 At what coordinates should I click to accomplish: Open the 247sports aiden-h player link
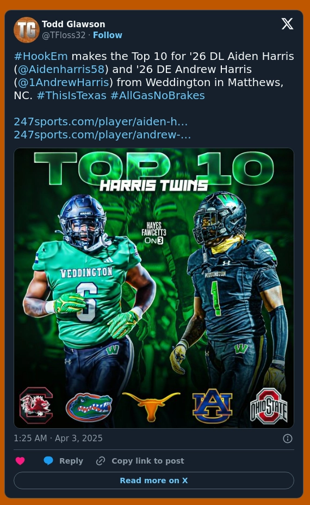pos(101,121)
